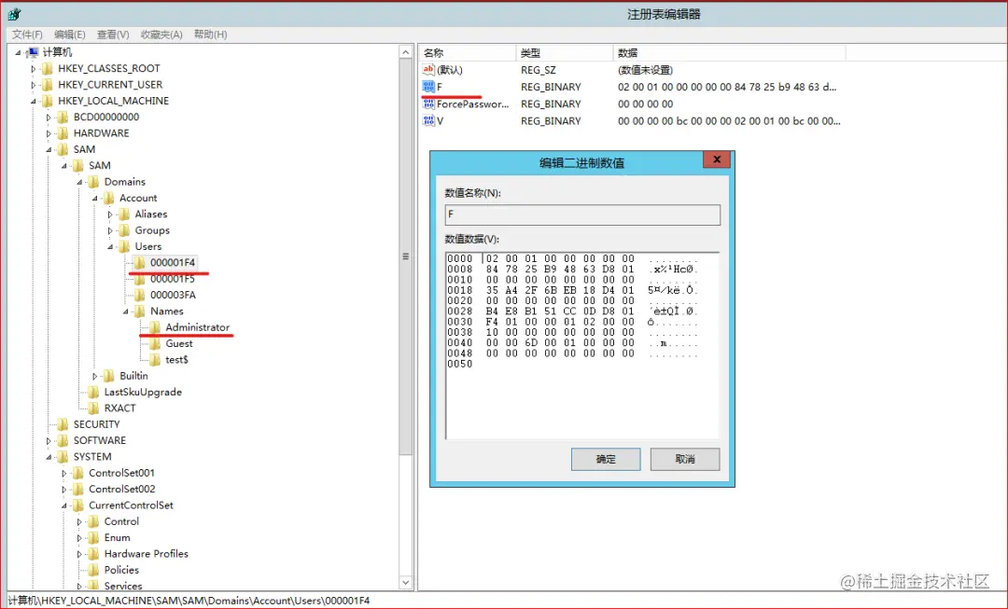This screenshot has width=1008, height=609.
Task: Open the 收藏夹(A) menu
Action: click(161, 35)
